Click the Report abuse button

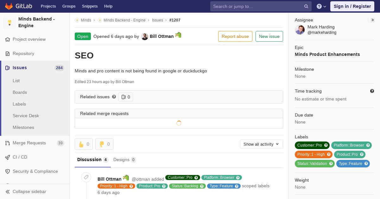coord(235,36)
